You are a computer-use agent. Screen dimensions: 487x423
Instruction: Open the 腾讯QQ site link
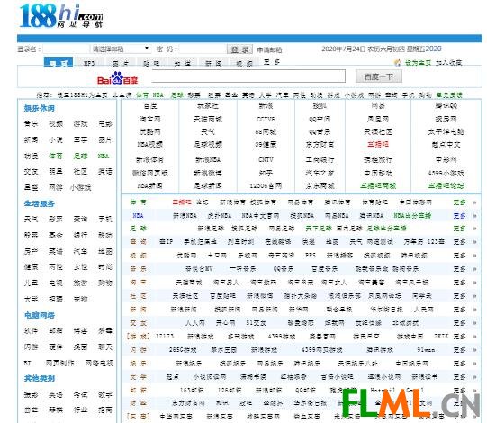coord(446,106)
